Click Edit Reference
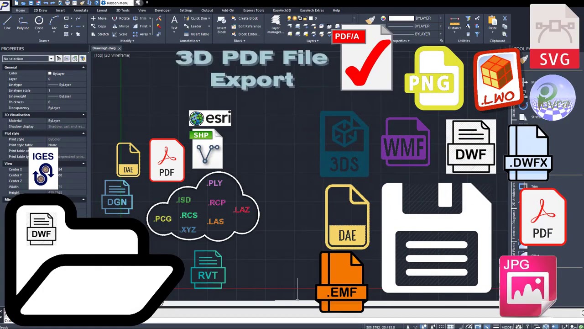This screenshot has width=584, height=329. pos(246,26)
